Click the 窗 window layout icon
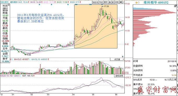The width and height of the screenshot is (178, 96). 113,2
